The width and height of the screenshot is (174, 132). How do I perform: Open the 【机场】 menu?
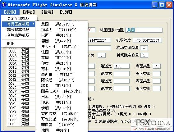[10, 12]
